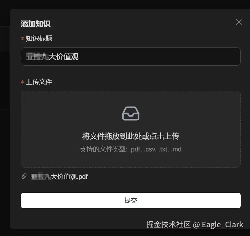
Task: Click the paperclip attachment icon
Action: (x=24, y=176)
